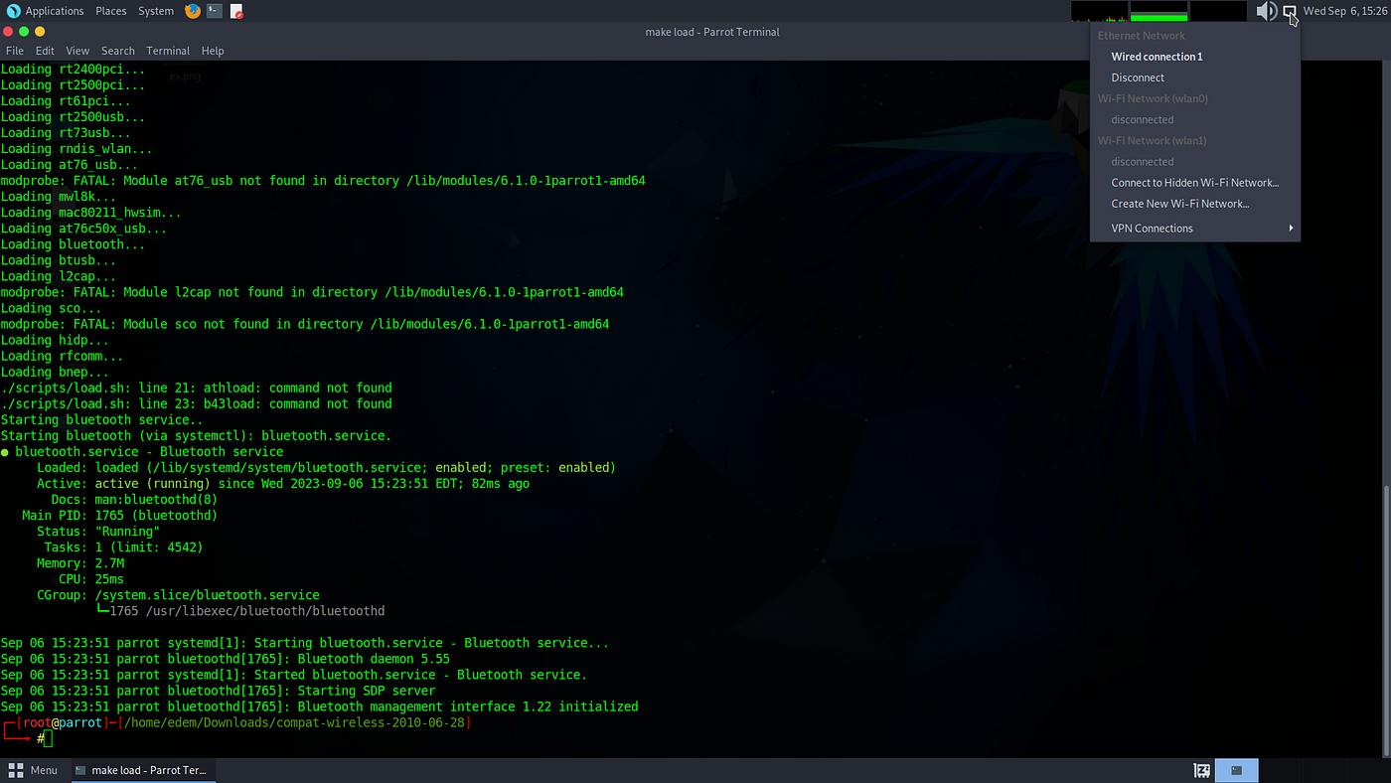Open the terminal launcher in top panel
This screenshot has height=783, width=1391.
coord(215,11)
